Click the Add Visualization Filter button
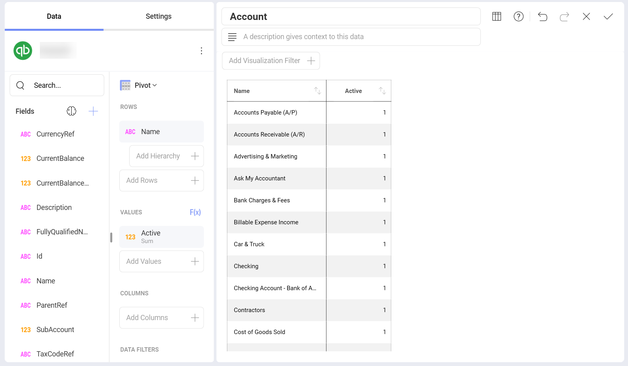628x366 pixels. tap(271, 61)
